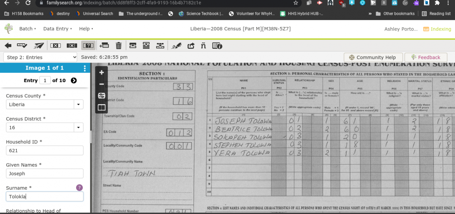The image size is (455, 214).
Task: Open the Science Techbook bookmark
Action: (201, 14)
